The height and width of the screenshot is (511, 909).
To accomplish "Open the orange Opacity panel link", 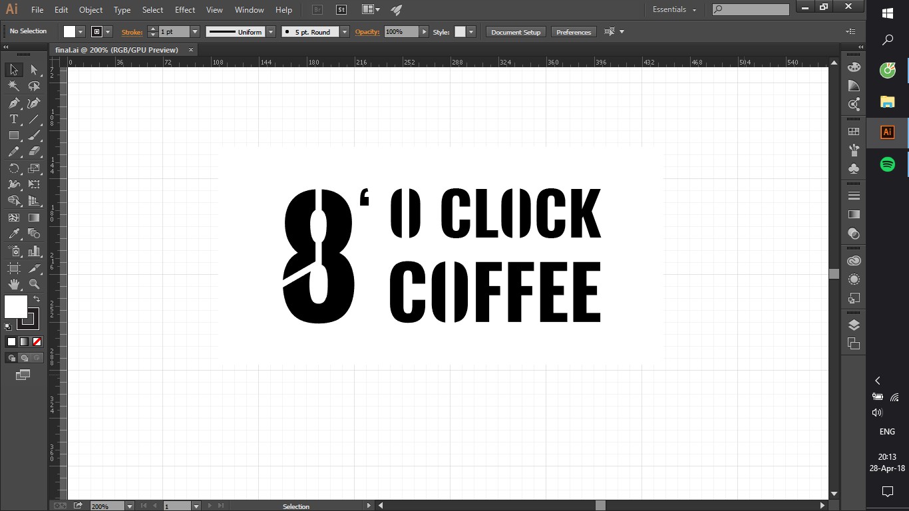I will coord(367,32).
